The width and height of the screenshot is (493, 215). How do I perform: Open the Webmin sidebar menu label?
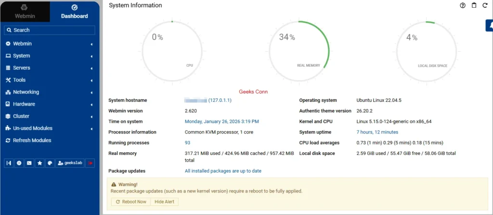point(22,44)
